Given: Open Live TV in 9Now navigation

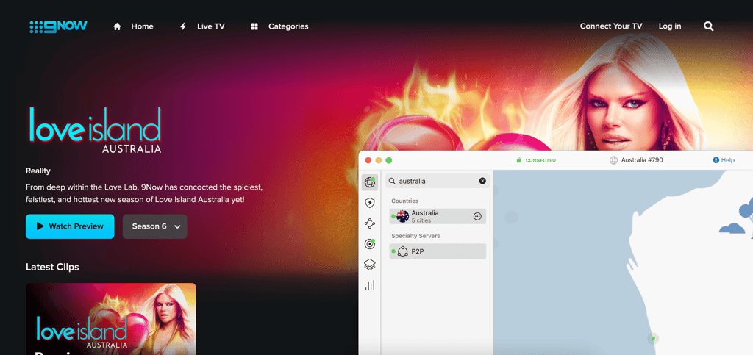Looking at the screenshot, I should [x=202, y=26].
